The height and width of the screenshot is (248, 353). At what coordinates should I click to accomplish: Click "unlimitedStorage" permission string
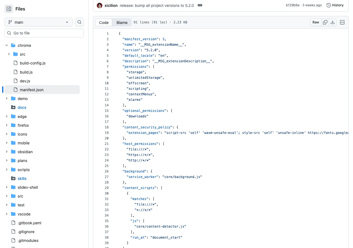[144, 78]
